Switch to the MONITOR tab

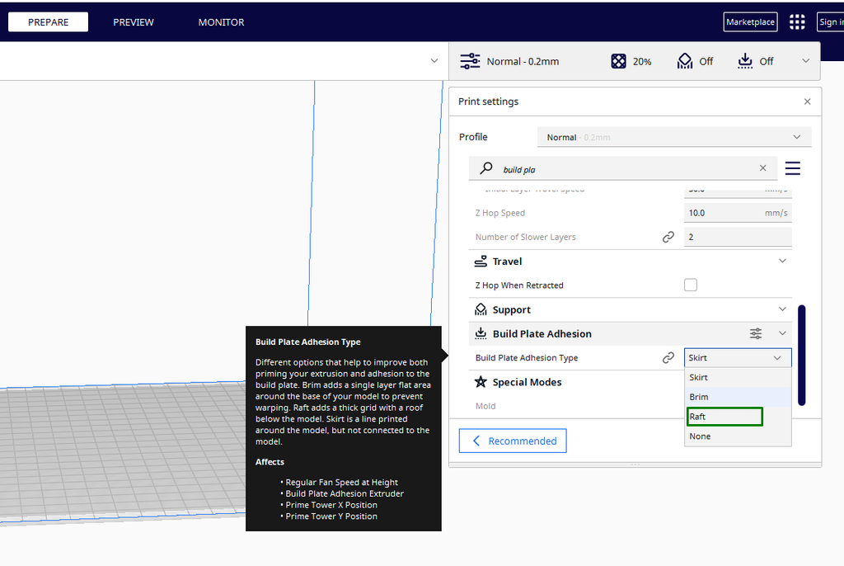[x=221, y=22]
